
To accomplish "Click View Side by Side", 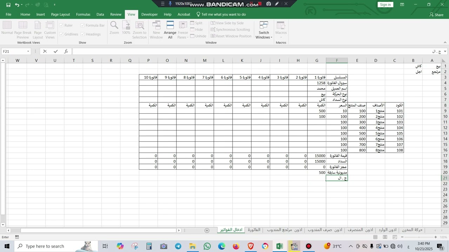I will [x=227, y=23].
